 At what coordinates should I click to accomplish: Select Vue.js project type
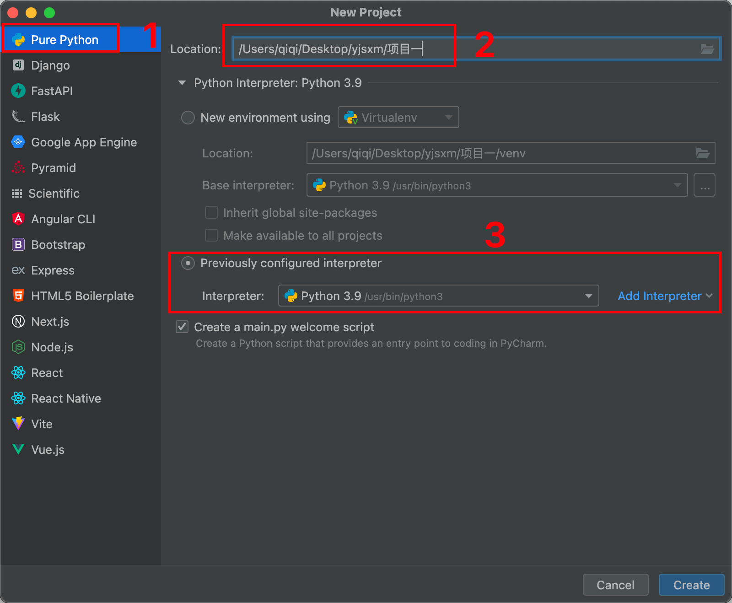[81, 449]
